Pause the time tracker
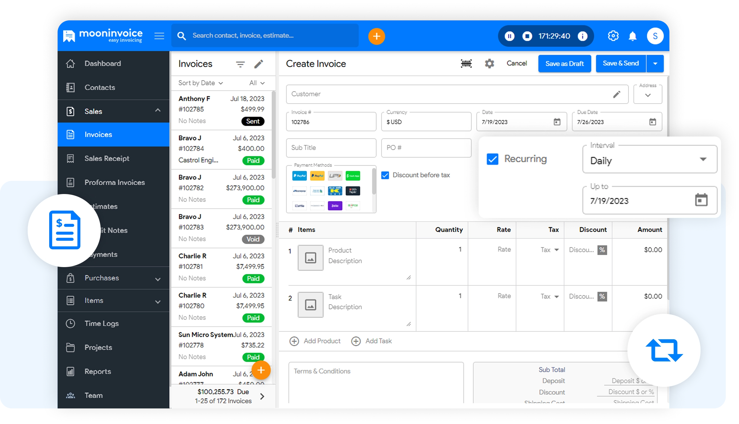This screenshot has width=739, height=424. coord(509,36)
